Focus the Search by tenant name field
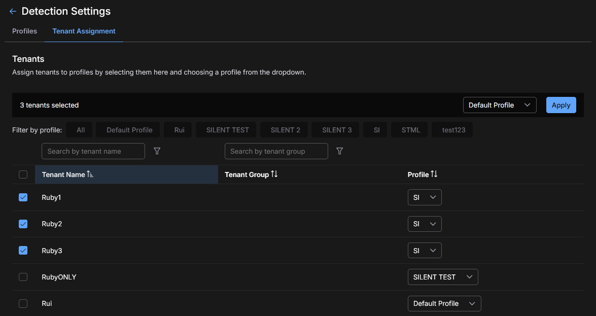Screen dimensions: 596x316 (93, 151)
